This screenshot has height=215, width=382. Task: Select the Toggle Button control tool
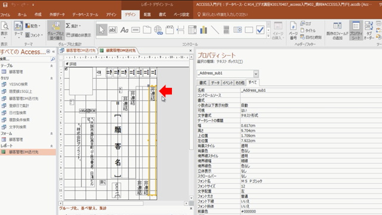pos(226,30)
